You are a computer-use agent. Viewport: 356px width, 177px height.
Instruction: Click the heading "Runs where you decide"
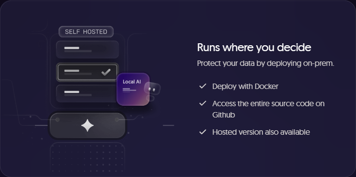(254, 48)
